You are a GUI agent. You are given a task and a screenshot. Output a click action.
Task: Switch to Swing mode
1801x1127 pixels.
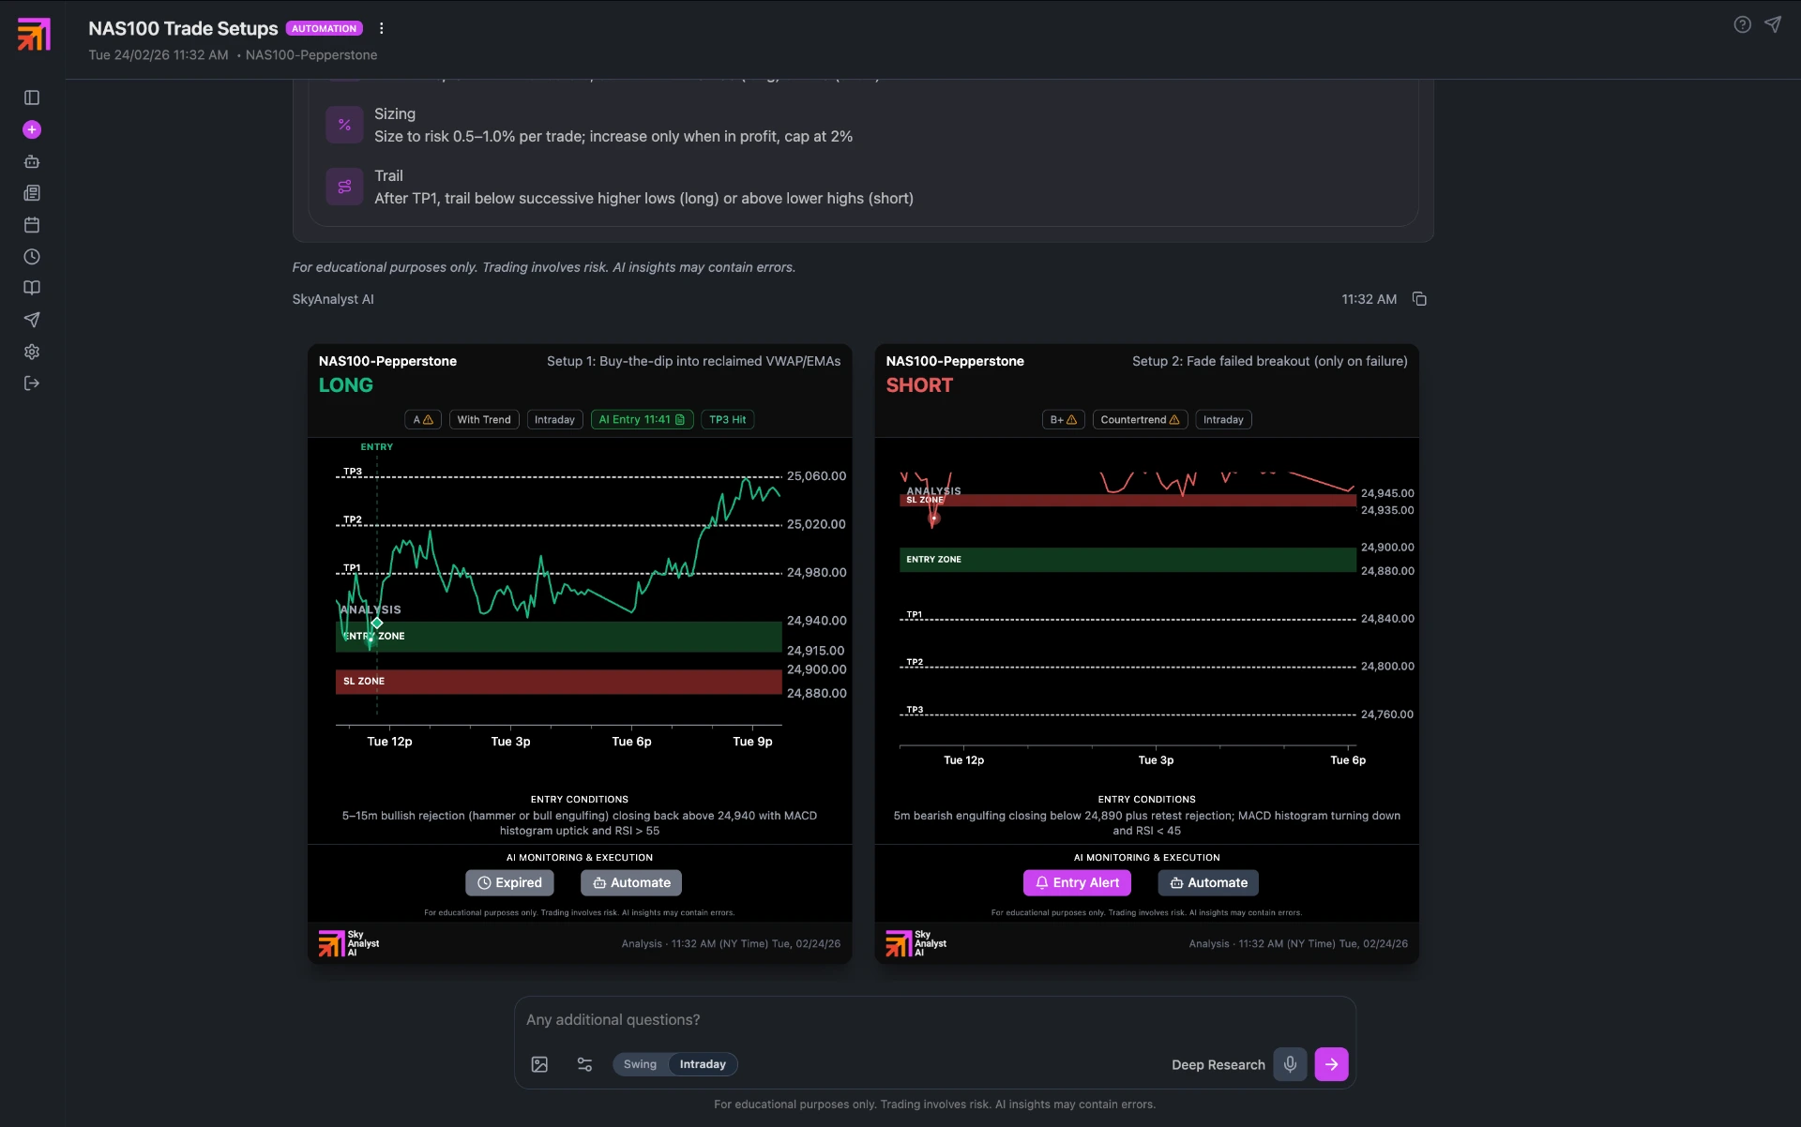coord(639,1064)
